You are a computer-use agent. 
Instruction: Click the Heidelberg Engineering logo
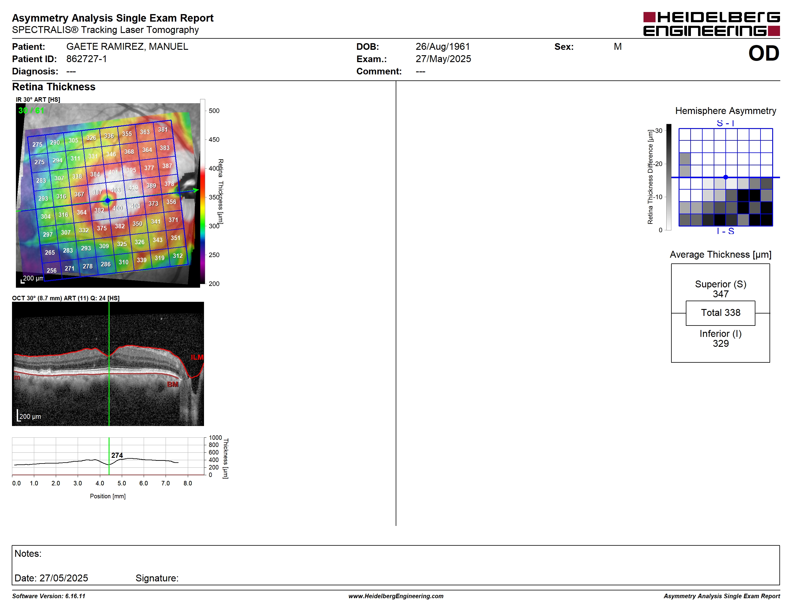pos(711,24)
